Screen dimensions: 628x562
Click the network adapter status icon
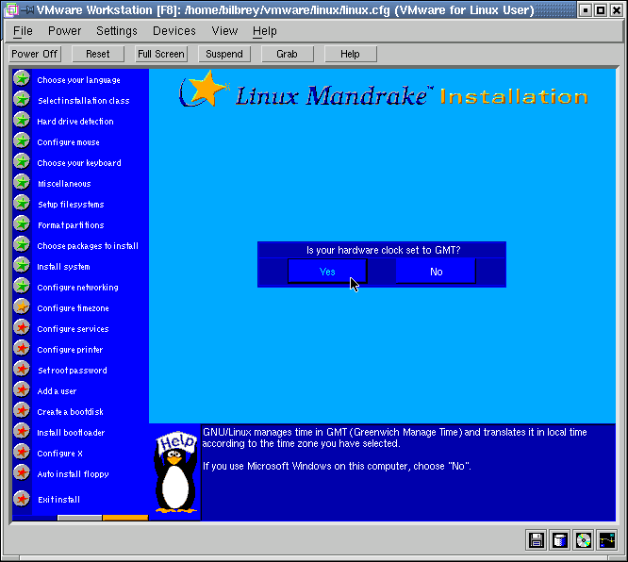pyautogui.click(x=606, y=540)
